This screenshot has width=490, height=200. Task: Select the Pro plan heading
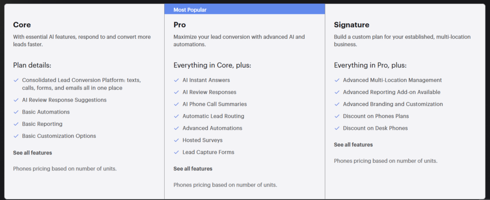[x=180, y=25]
